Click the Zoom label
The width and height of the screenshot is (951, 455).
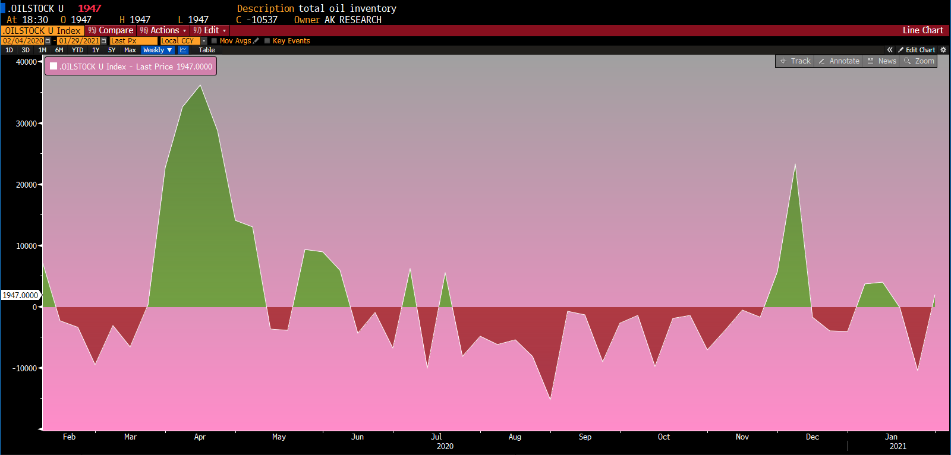(x=924, y=61)
